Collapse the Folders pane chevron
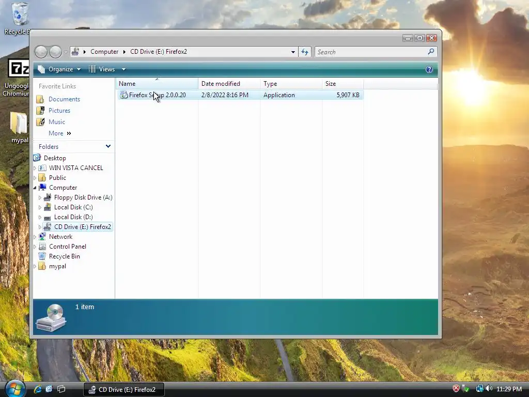Viewport: 529px width, 397px height. [108, 146]
